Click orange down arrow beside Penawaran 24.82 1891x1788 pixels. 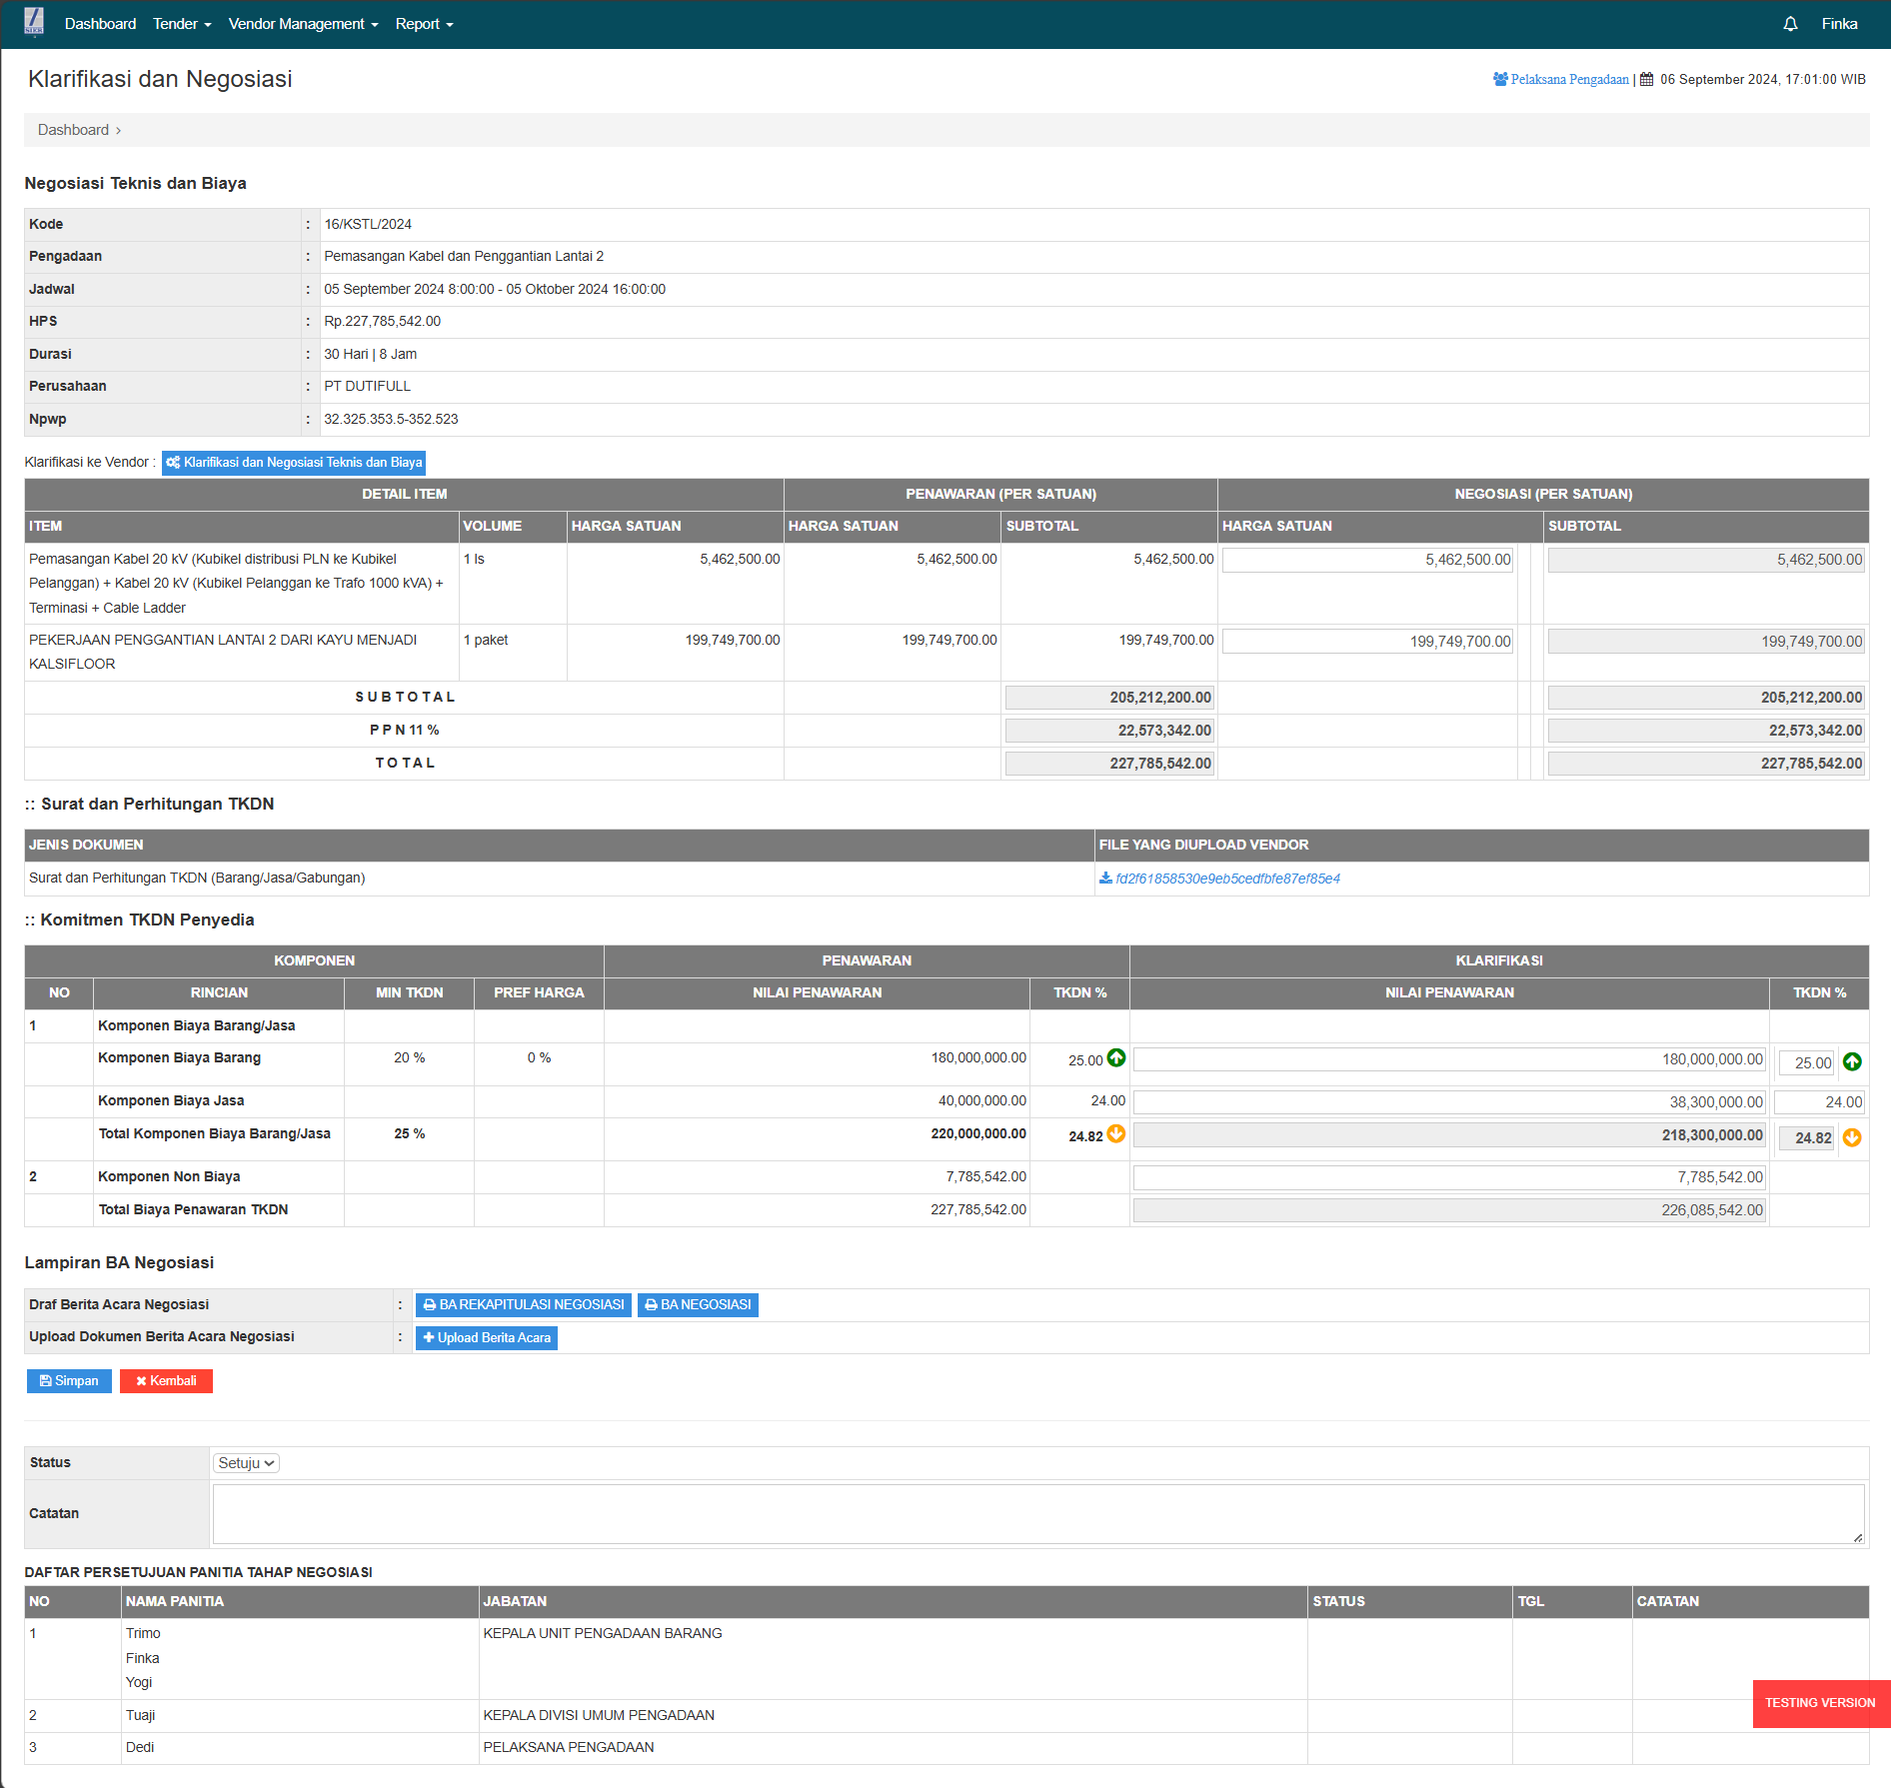[x=1116, y=1134]
